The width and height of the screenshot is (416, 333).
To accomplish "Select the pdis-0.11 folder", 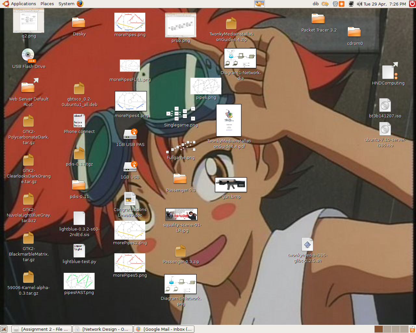I will (x=79, y=185).
